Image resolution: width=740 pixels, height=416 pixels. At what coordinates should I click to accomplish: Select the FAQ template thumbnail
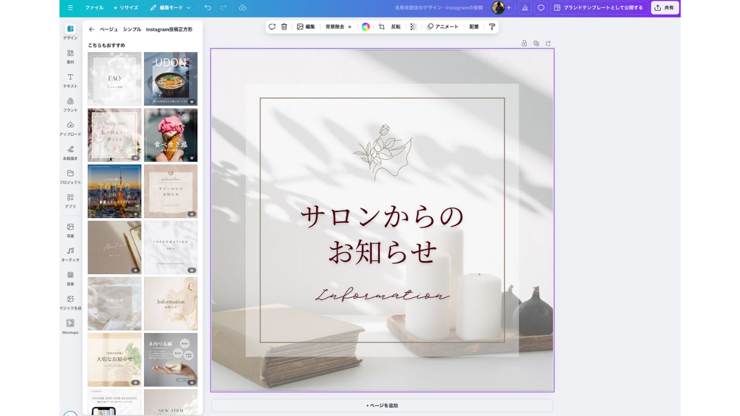(x=114, y=79)
